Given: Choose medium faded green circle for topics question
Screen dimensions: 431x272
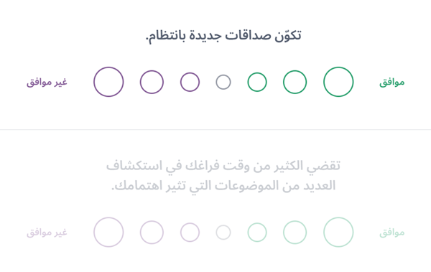Looking at the screenshot, I should 295,232.
